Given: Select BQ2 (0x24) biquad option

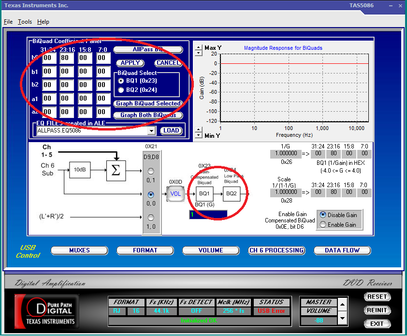Looking at the screenshot, I should 121,90.
